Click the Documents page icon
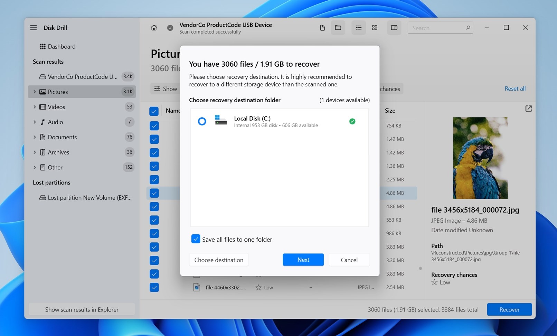557x336 pixels. (x=43, y=137)
